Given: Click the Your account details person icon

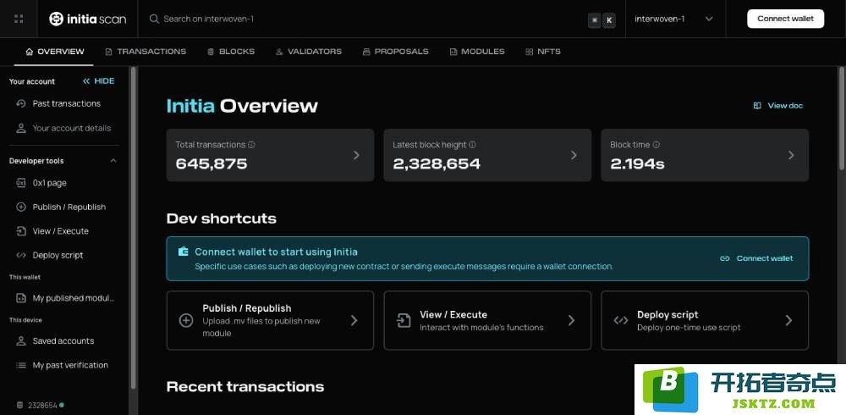Looking at the screenshot, I should (21, 128).
